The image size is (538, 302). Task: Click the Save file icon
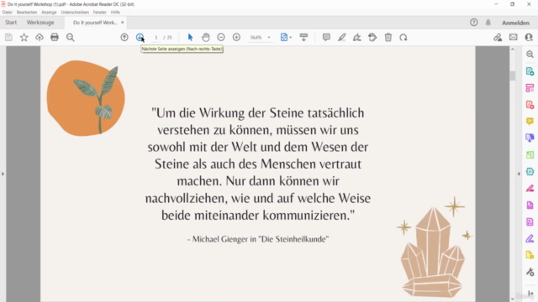[x=8, y=37]
